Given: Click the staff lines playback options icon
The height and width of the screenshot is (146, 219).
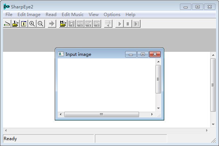Looking at the screenshot, I should pos(108,24).
